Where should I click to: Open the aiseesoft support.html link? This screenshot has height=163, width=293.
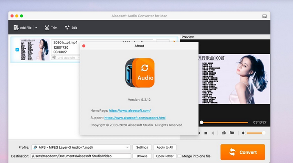pos(135,118)
